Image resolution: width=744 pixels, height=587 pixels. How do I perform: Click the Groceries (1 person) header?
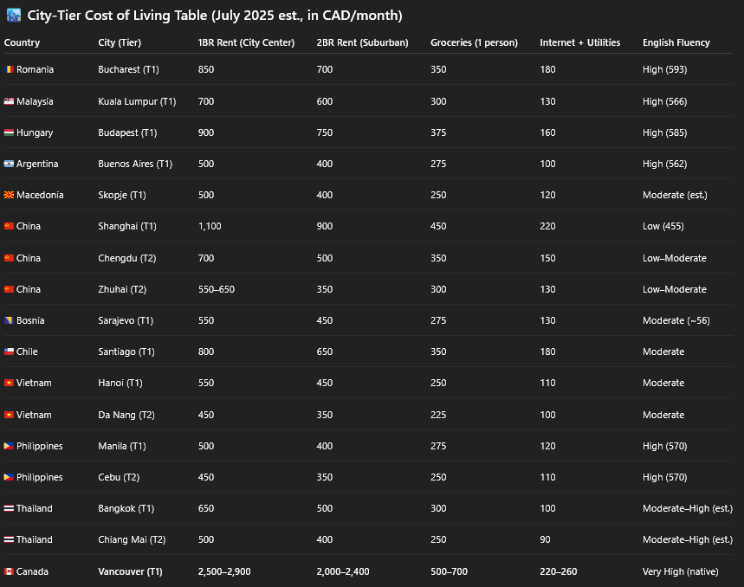[x=474, y=42]
